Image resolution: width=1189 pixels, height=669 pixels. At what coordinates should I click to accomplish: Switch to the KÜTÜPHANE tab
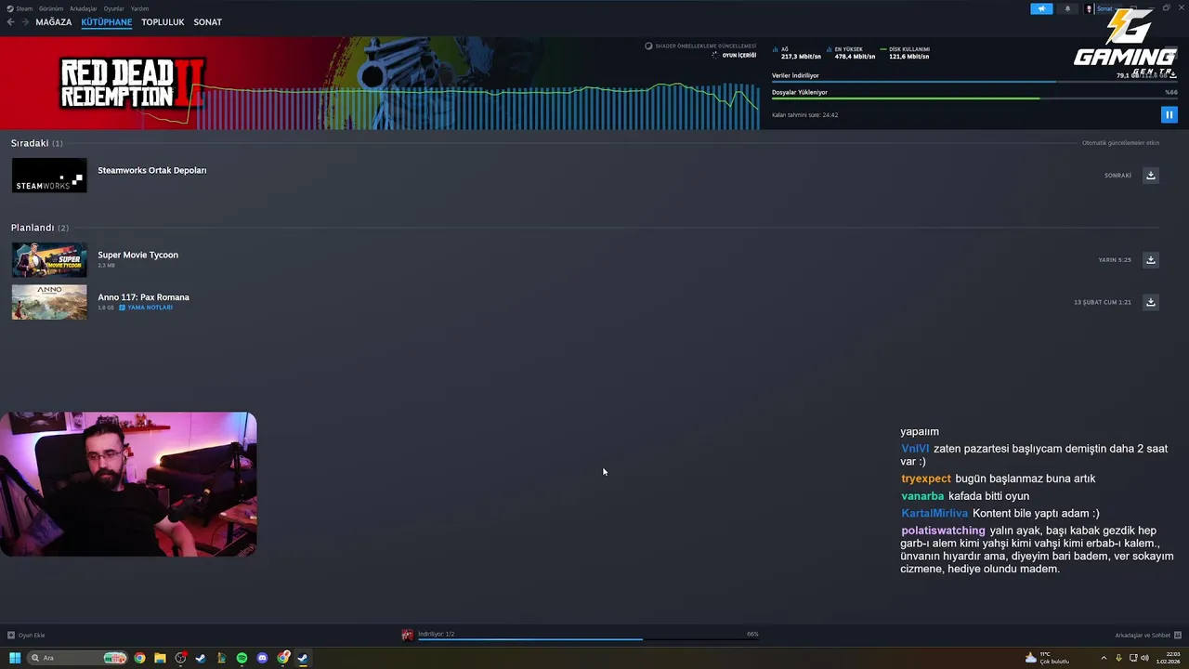coord(107,21)
